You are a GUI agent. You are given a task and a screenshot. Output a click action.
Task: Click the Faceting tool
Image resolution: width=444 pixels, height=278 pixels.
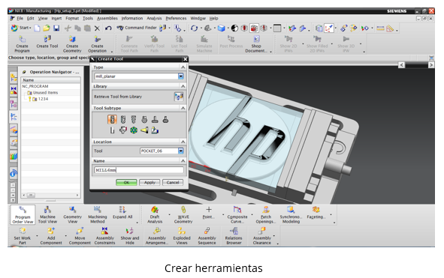(316, 213)
